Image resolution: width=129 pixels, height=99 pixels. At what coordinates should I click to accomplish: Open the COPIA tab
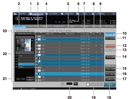click(83, 14)
